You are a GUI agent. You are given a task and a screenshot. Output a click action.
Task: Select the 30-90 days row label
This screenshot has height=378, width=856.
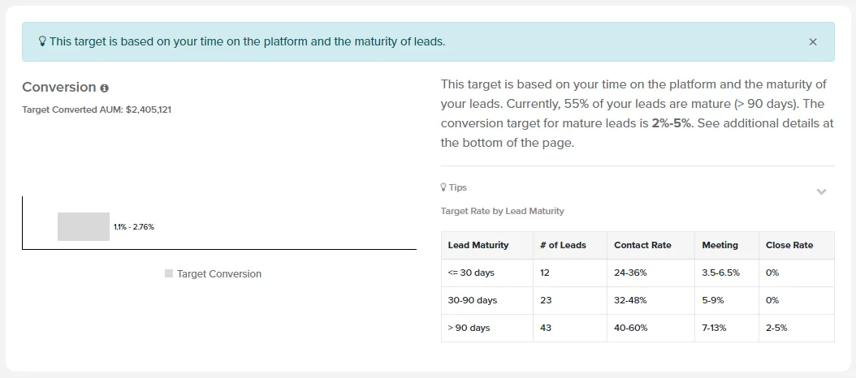point(473,301)
